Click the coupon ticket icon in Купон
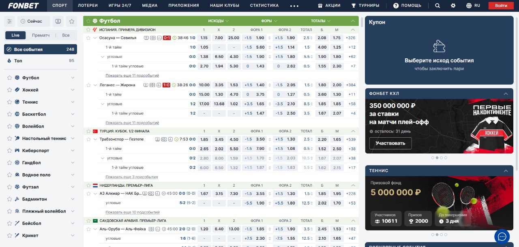 pos(439,46)
